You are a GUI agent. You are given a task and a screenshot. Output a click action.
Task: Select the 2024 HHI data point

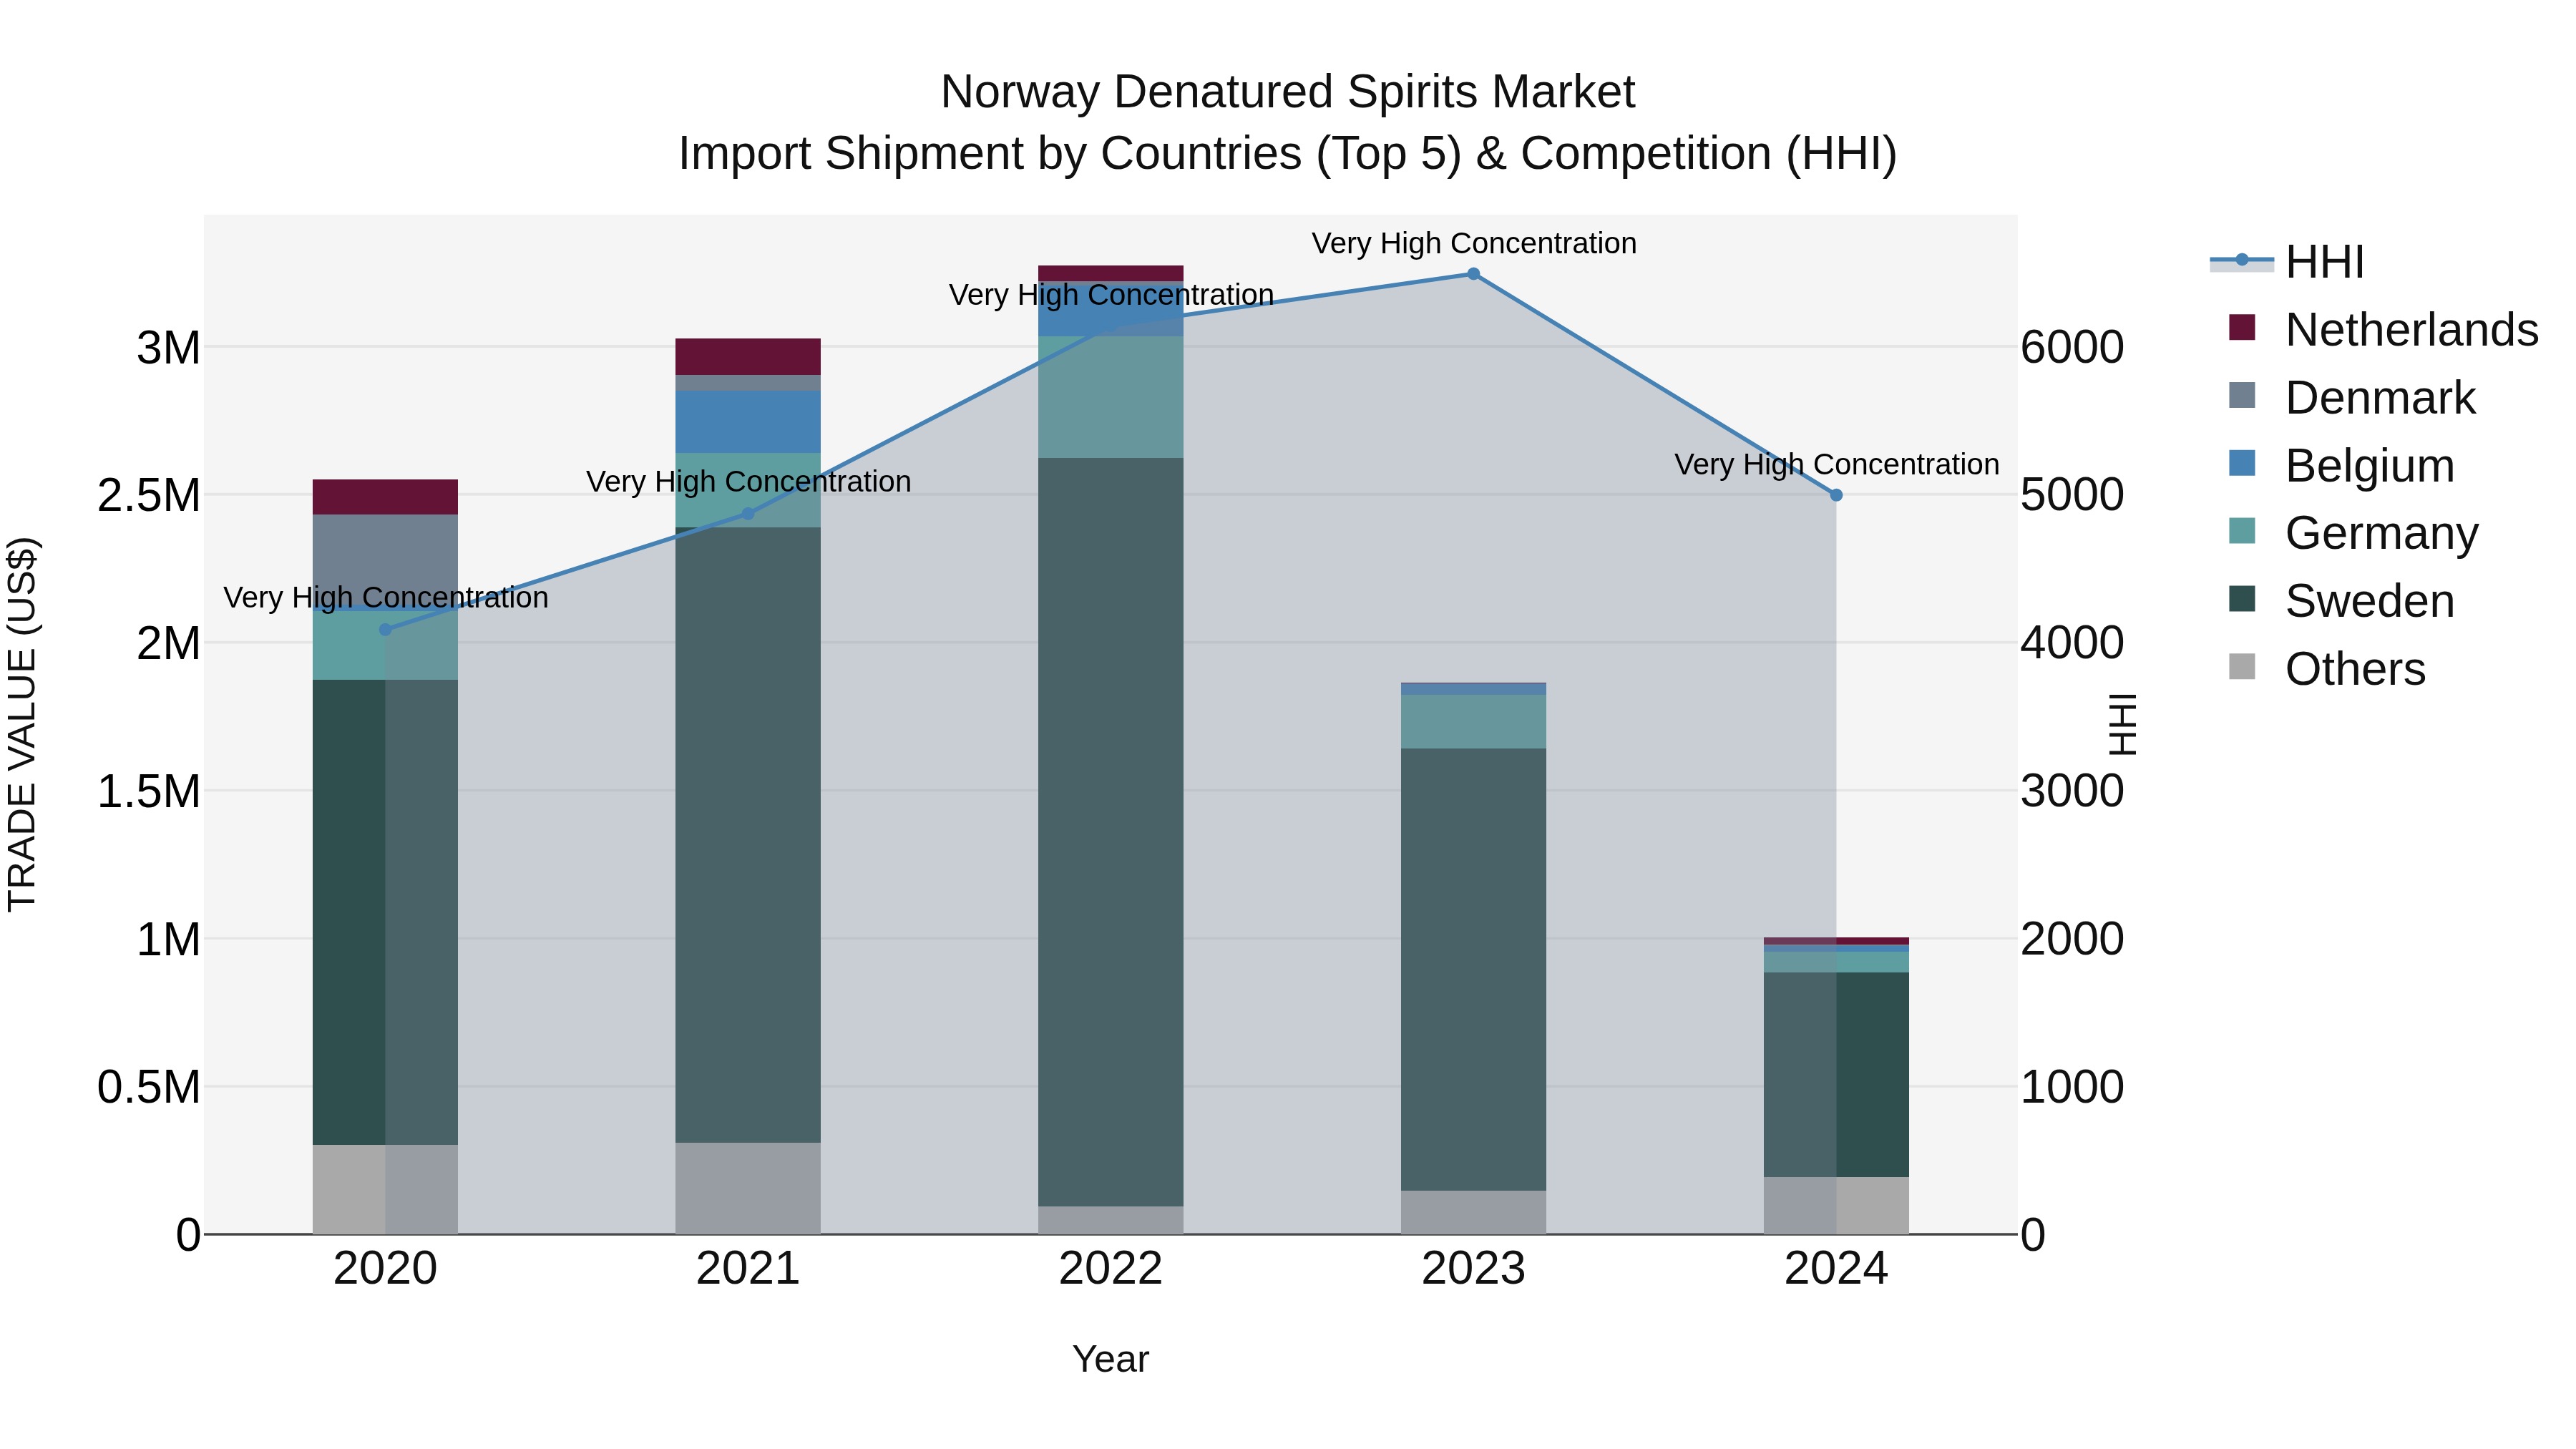tap(1836, 495)
